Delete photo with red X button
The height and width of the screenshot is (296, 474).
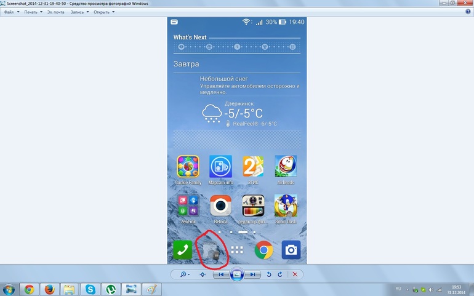(x=295, y=274)
